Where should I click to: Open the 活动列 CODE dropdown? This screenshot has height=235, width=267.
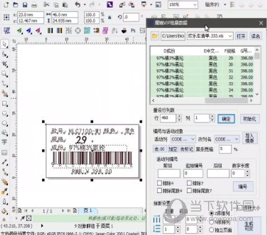click(x=192, y=139)
